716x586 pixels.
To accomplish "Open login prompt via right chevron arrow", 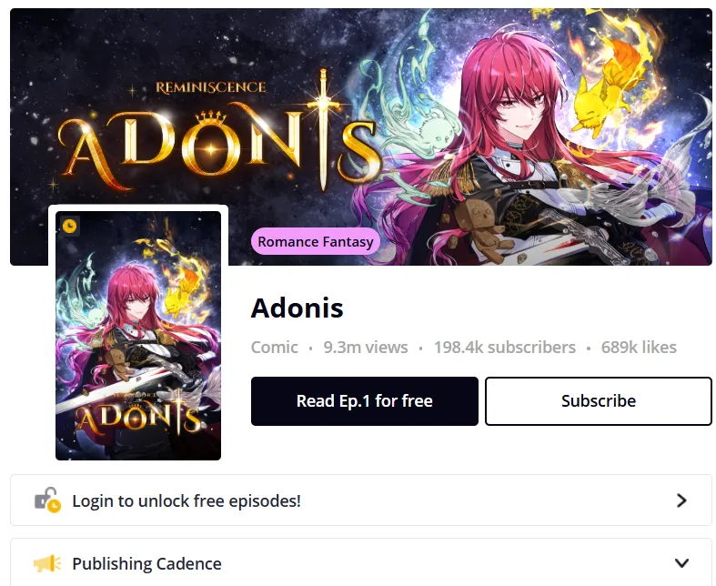I will (x=681, y=500).
